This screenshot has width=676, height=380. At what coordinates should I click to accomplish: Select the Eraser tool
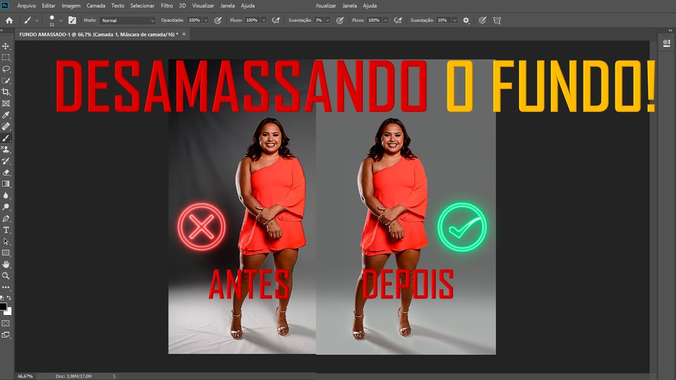tap(6, 173)
